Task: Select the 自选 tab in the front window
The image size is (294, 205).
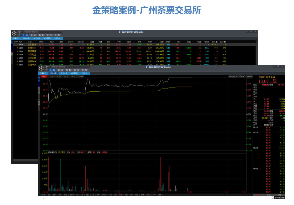Action: [60, 70]
